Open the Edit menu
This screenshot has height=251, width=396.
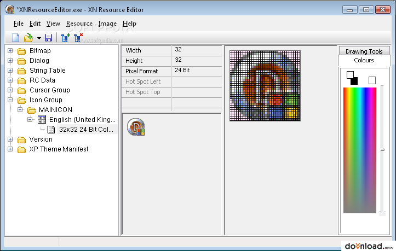35,24
